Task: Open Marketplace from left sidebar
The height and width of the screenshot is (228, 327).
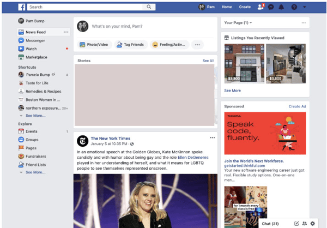Action: 36,57
